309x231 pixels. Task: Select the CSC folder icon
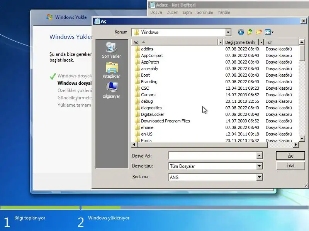point(137,88)
